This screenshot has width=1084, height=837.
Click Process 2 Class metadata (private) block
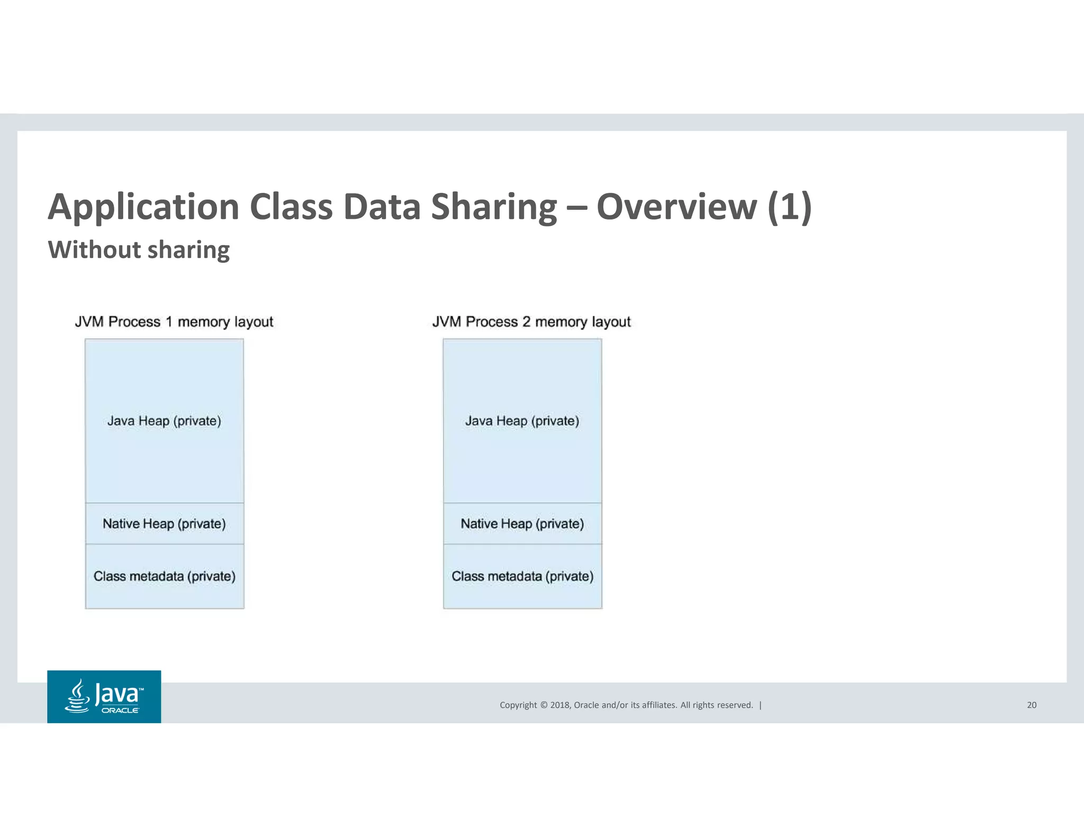click(522, 576)
